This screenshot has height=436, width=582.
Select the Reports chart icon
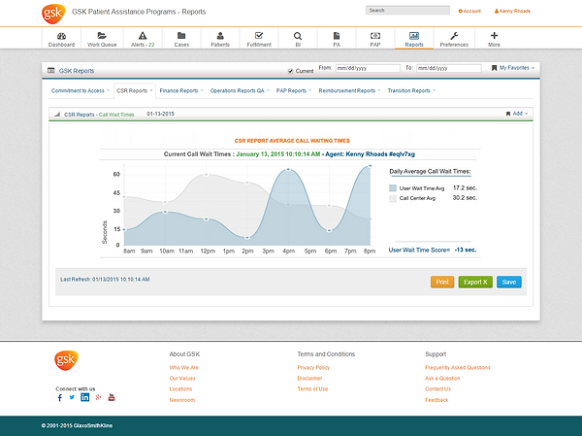coord(414,36)
